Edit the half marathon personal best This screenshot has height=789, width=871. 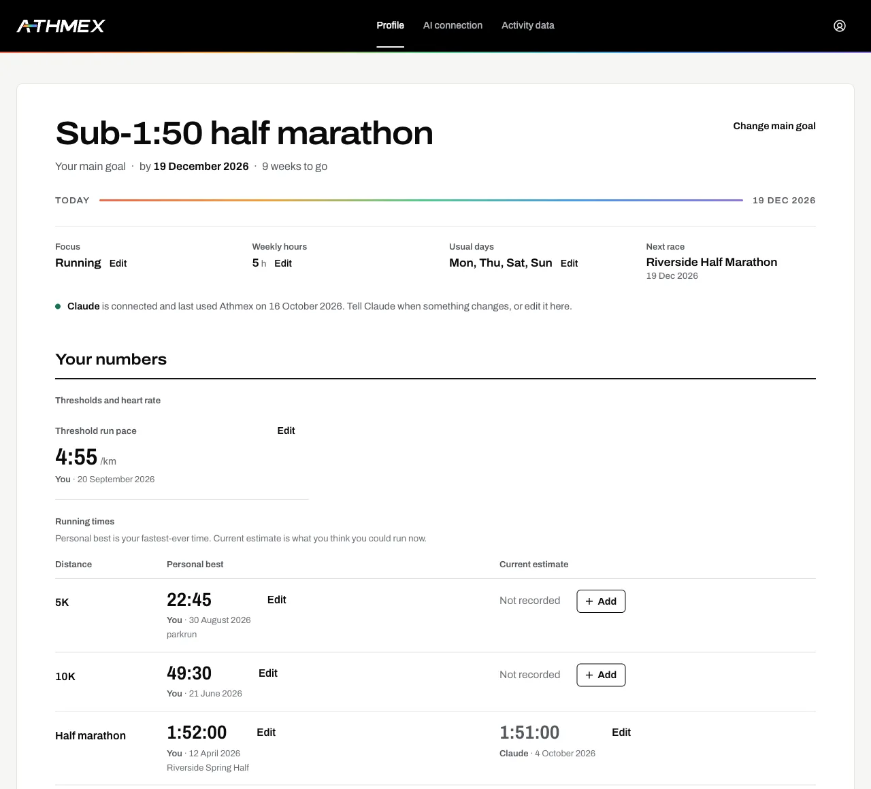pyautogui.click(x=266, y=732)
